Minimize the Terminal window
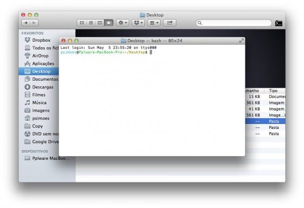 70,41
